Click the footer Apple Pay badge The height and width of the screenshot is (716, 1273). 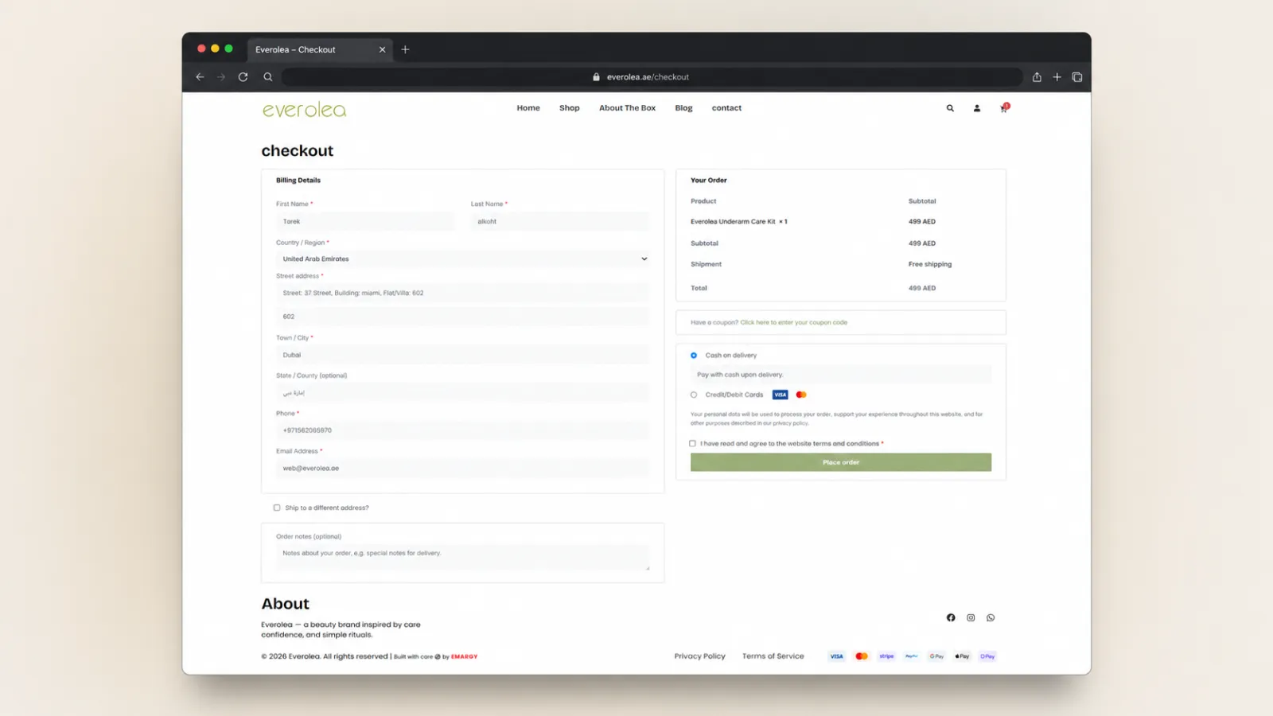[962, 656]
